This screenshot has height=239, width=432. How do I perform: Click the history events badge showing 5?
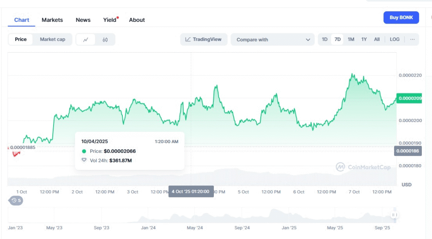(16, 201)
